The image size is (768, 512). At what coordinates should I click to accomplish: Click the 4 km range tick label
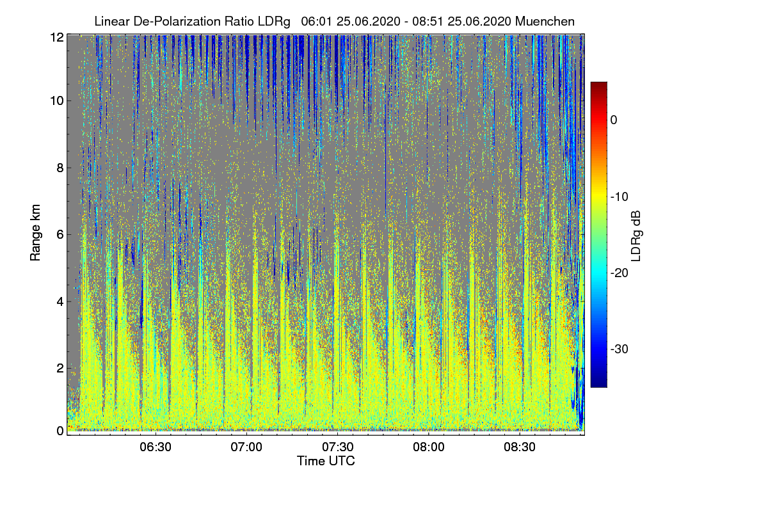point(60,300)
